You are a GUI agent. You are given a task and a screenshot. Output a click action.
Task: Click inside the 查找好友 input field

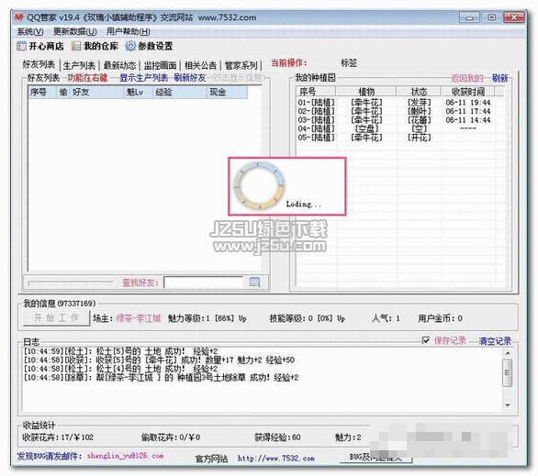204,282
